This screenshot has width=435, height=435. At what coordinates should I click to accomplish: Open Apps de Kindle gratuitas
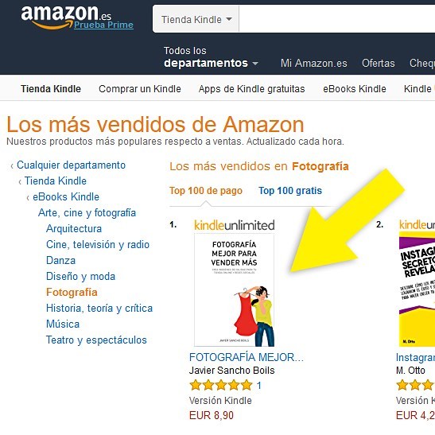click(251, 89)
